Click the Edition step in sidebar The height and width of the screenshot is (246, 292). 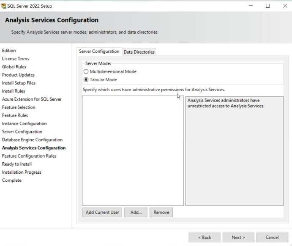[9, 50]
